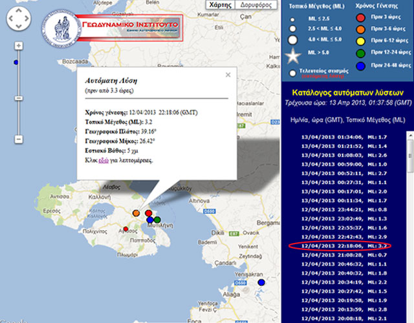Zoom out with the minus button
The width and height of the screenshot is (414, 323).
(x=18, y=138)
